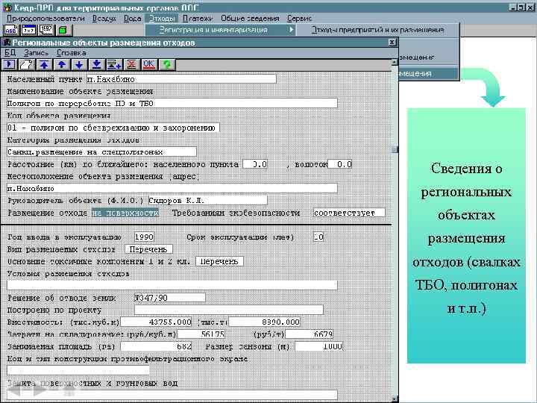Click the red delete record icon

click(131, 64)
